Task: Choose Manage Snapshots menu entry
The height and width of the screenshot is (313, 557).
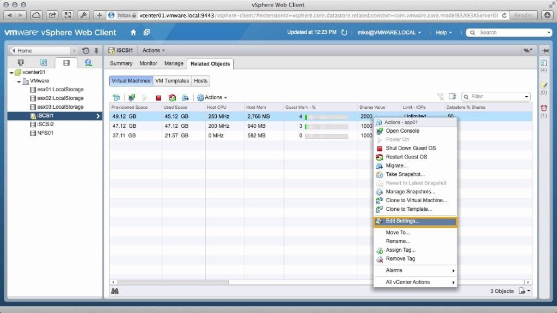Action: click(x=415, y=192)
